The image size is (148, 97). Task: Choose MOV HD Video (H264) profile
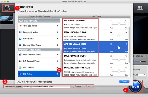pos(96,35)
